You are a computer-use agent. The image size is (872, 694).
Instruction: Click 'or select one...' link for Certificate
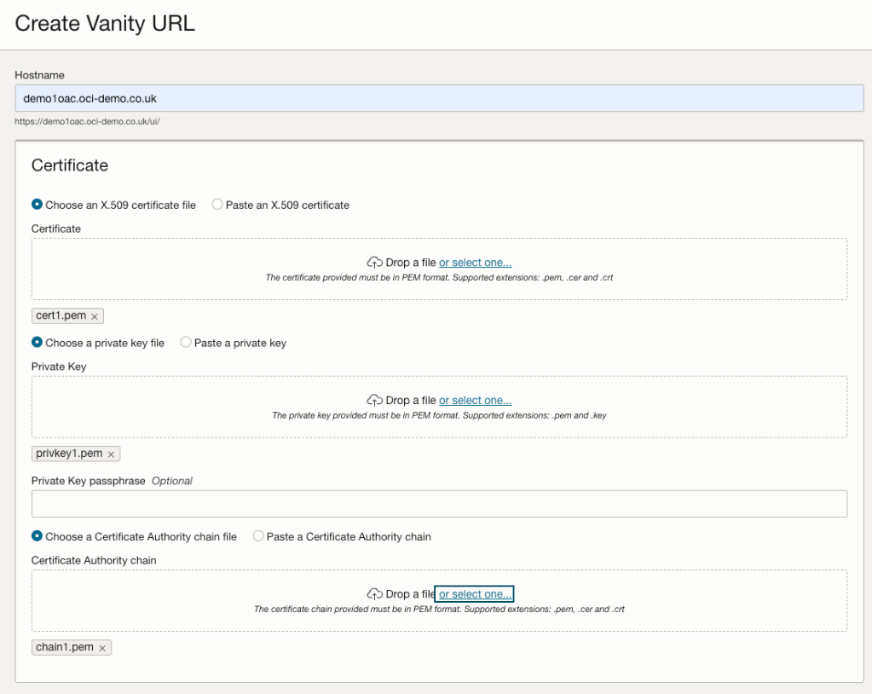(475, 263)
